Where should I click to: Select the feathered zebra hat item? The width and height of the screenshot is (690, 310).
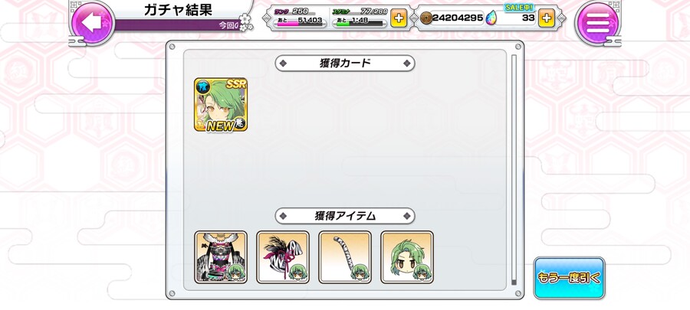(x=283, y=257)
